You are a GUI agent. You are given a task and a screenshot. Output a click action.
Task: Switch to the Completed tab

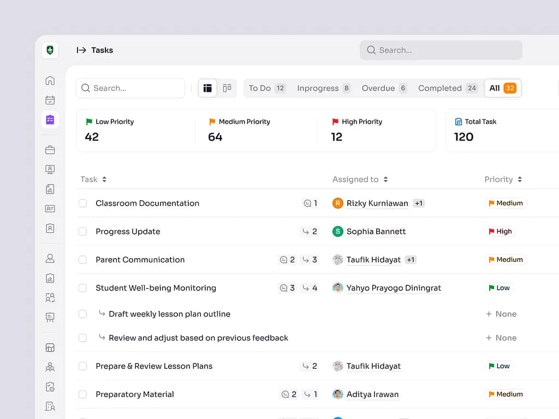click(x=448, y=88)
